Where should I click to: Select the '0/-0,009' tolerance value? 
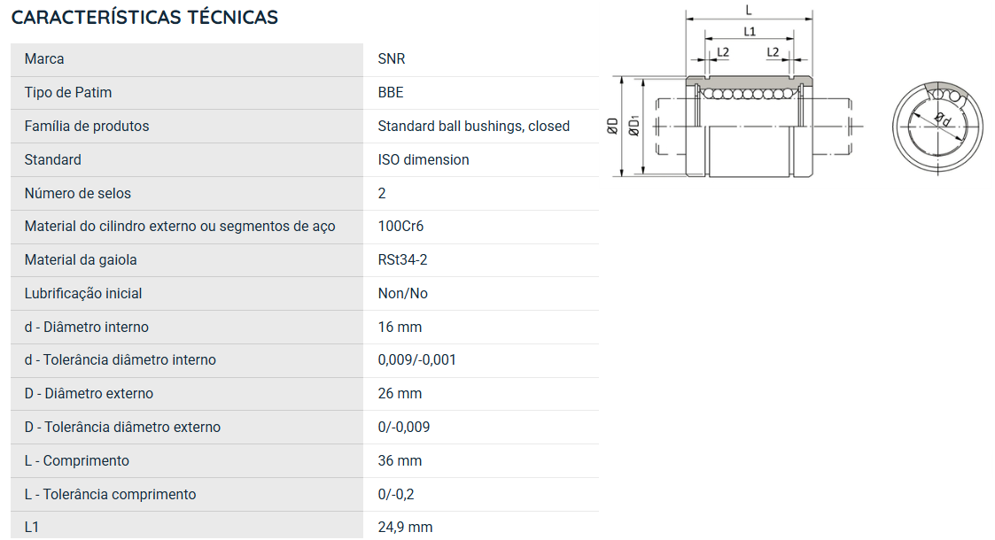coord(404,428)
